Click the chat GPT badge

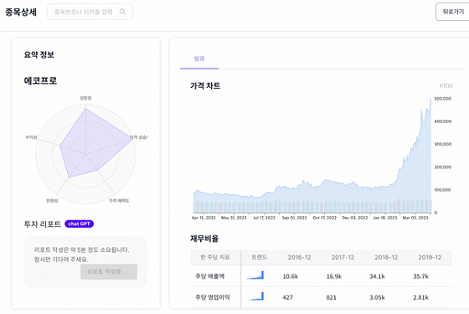tap(80, 224)
